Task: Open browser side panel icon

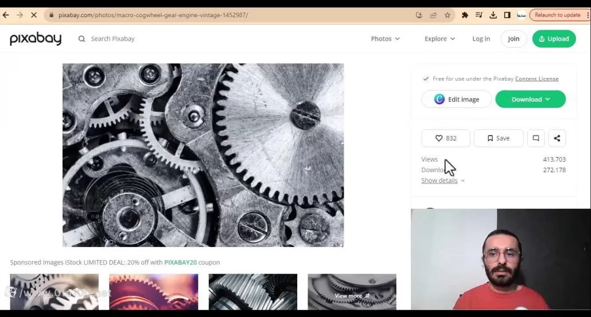Action: (x=507, y=15)
